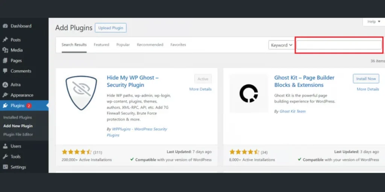Click the Last Updated 7 days ago text
The width and height of the screenshot is (385, 192).
[189, 152]
